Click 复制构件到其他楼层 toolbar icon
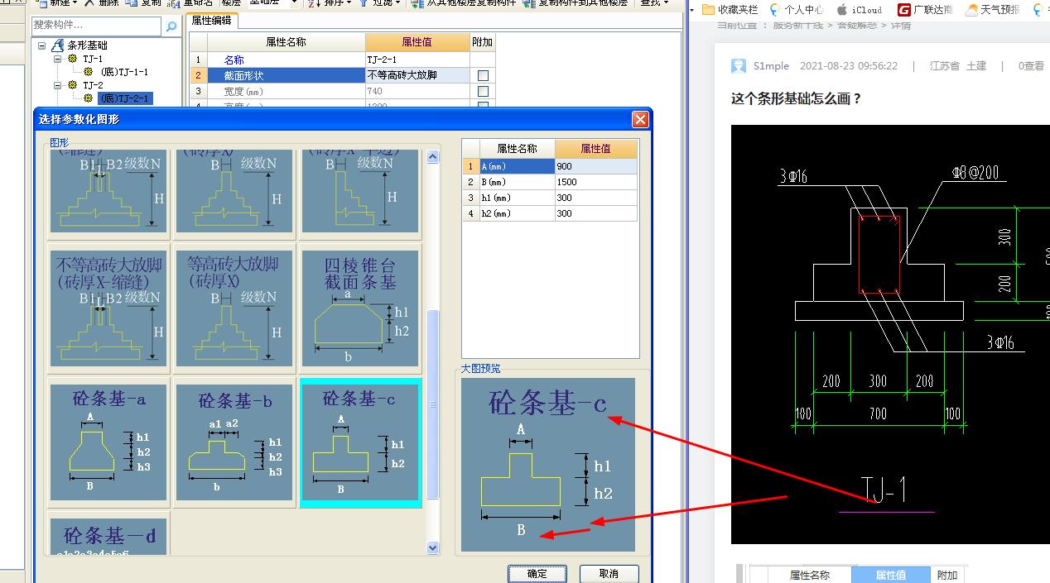Image resolution: width=1050 pixels, height=583 pixels. [x=530, y=3]
